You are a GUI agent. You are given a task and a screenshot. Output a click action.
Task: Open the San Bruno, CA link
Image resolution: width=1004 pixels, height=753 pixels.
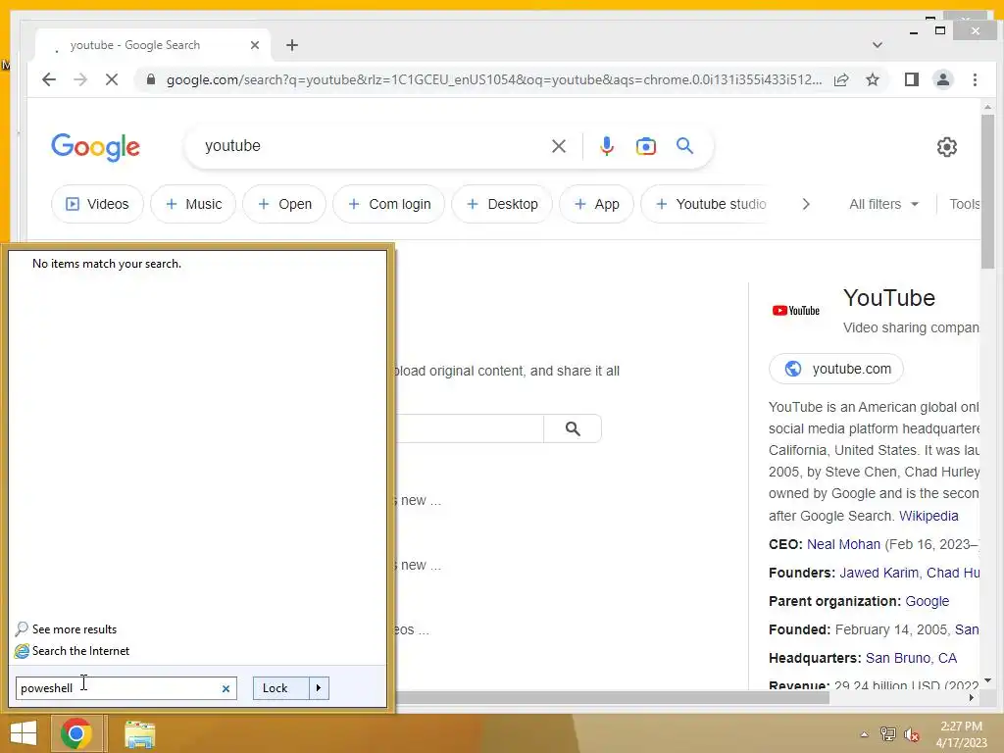coord(911,658)
